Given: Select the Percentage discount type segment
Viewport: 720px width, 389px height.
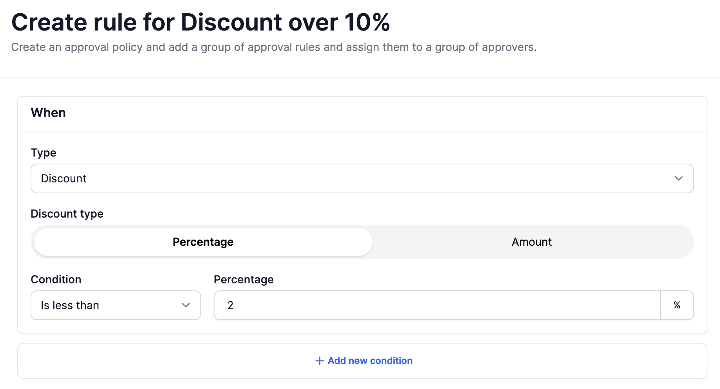Looking at the screenshot, I should [203, 242].
